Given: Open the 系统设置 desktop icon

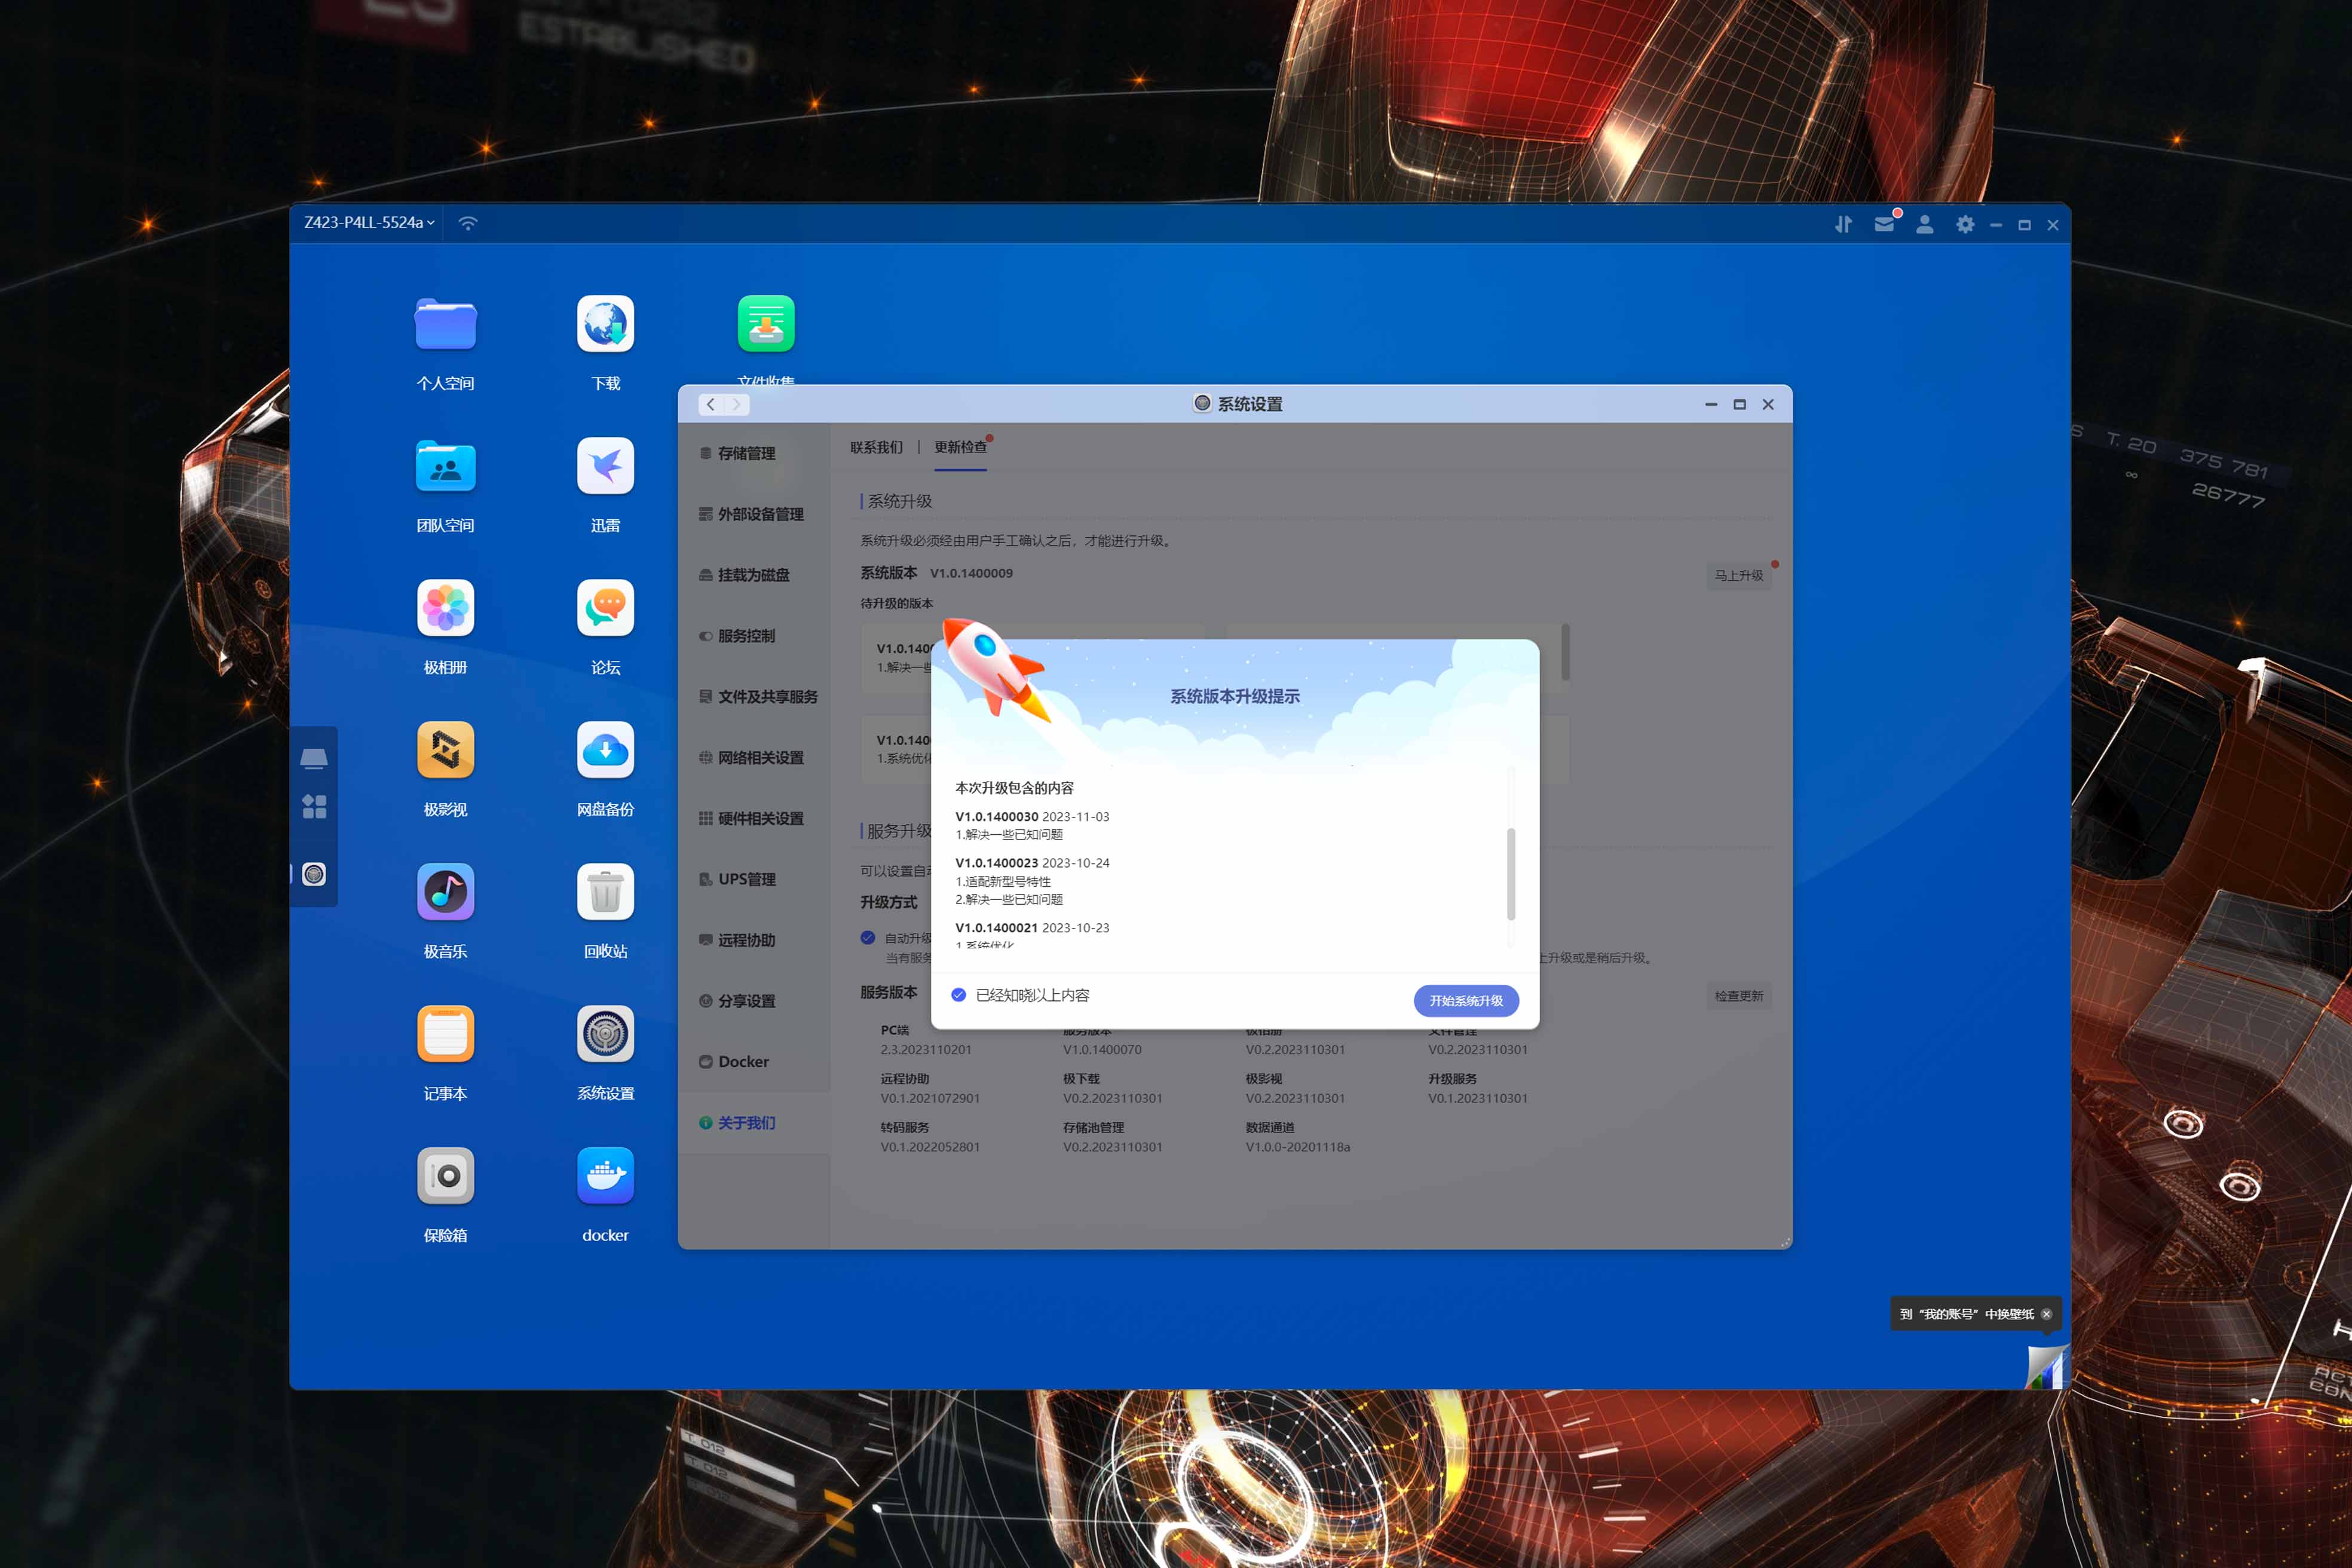Looking at the screenshot, I should [x=605, y=1034].
